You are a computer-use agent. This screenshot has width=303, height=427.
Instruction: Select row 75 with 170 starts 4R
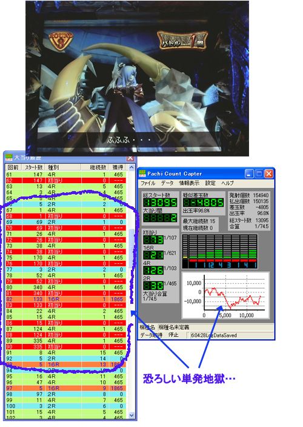[66, 258]
